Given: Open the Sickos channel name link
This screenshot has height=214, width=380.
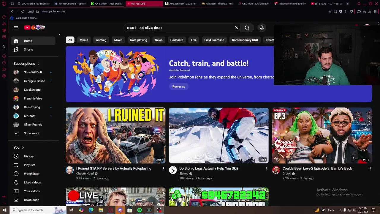Looking at the screenshot, I should coord(184,174).
